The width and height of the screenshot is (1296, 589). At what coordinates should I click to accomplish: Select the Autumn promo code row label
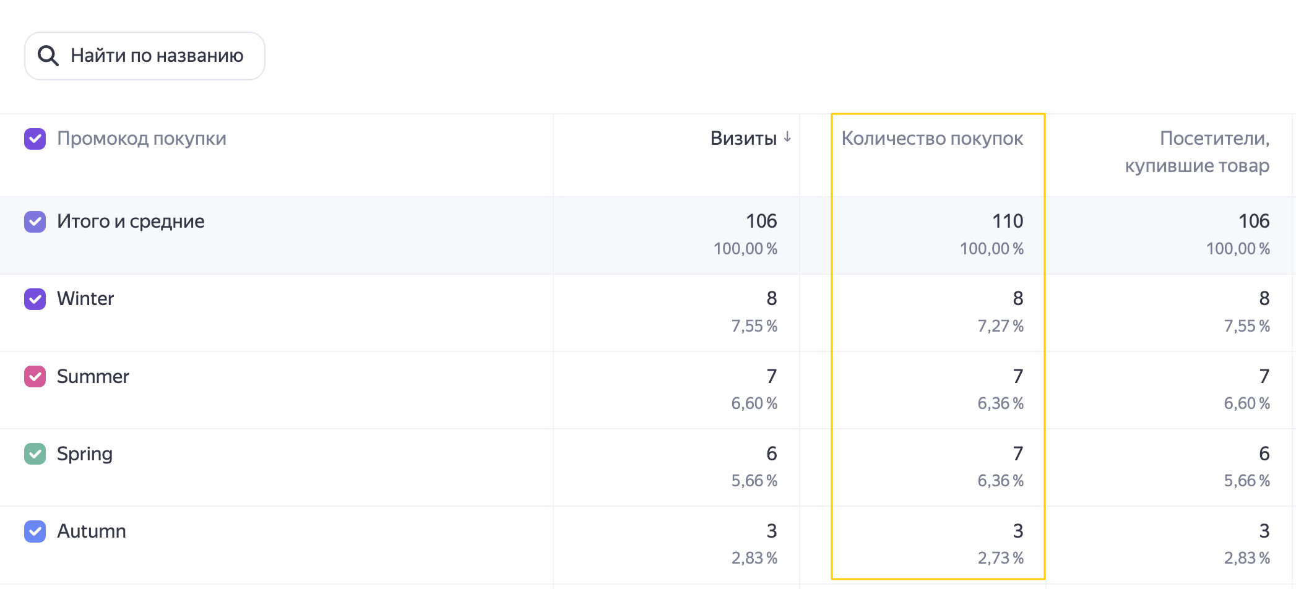point(92,531)
